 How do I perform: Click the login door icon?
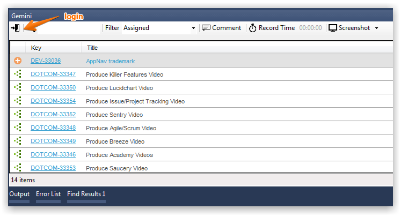(15, 28)
